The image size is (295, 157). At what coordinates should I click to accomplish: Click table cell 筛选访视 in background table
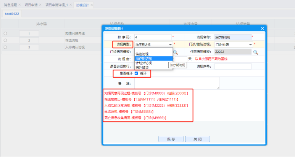[x=72, y=40]
